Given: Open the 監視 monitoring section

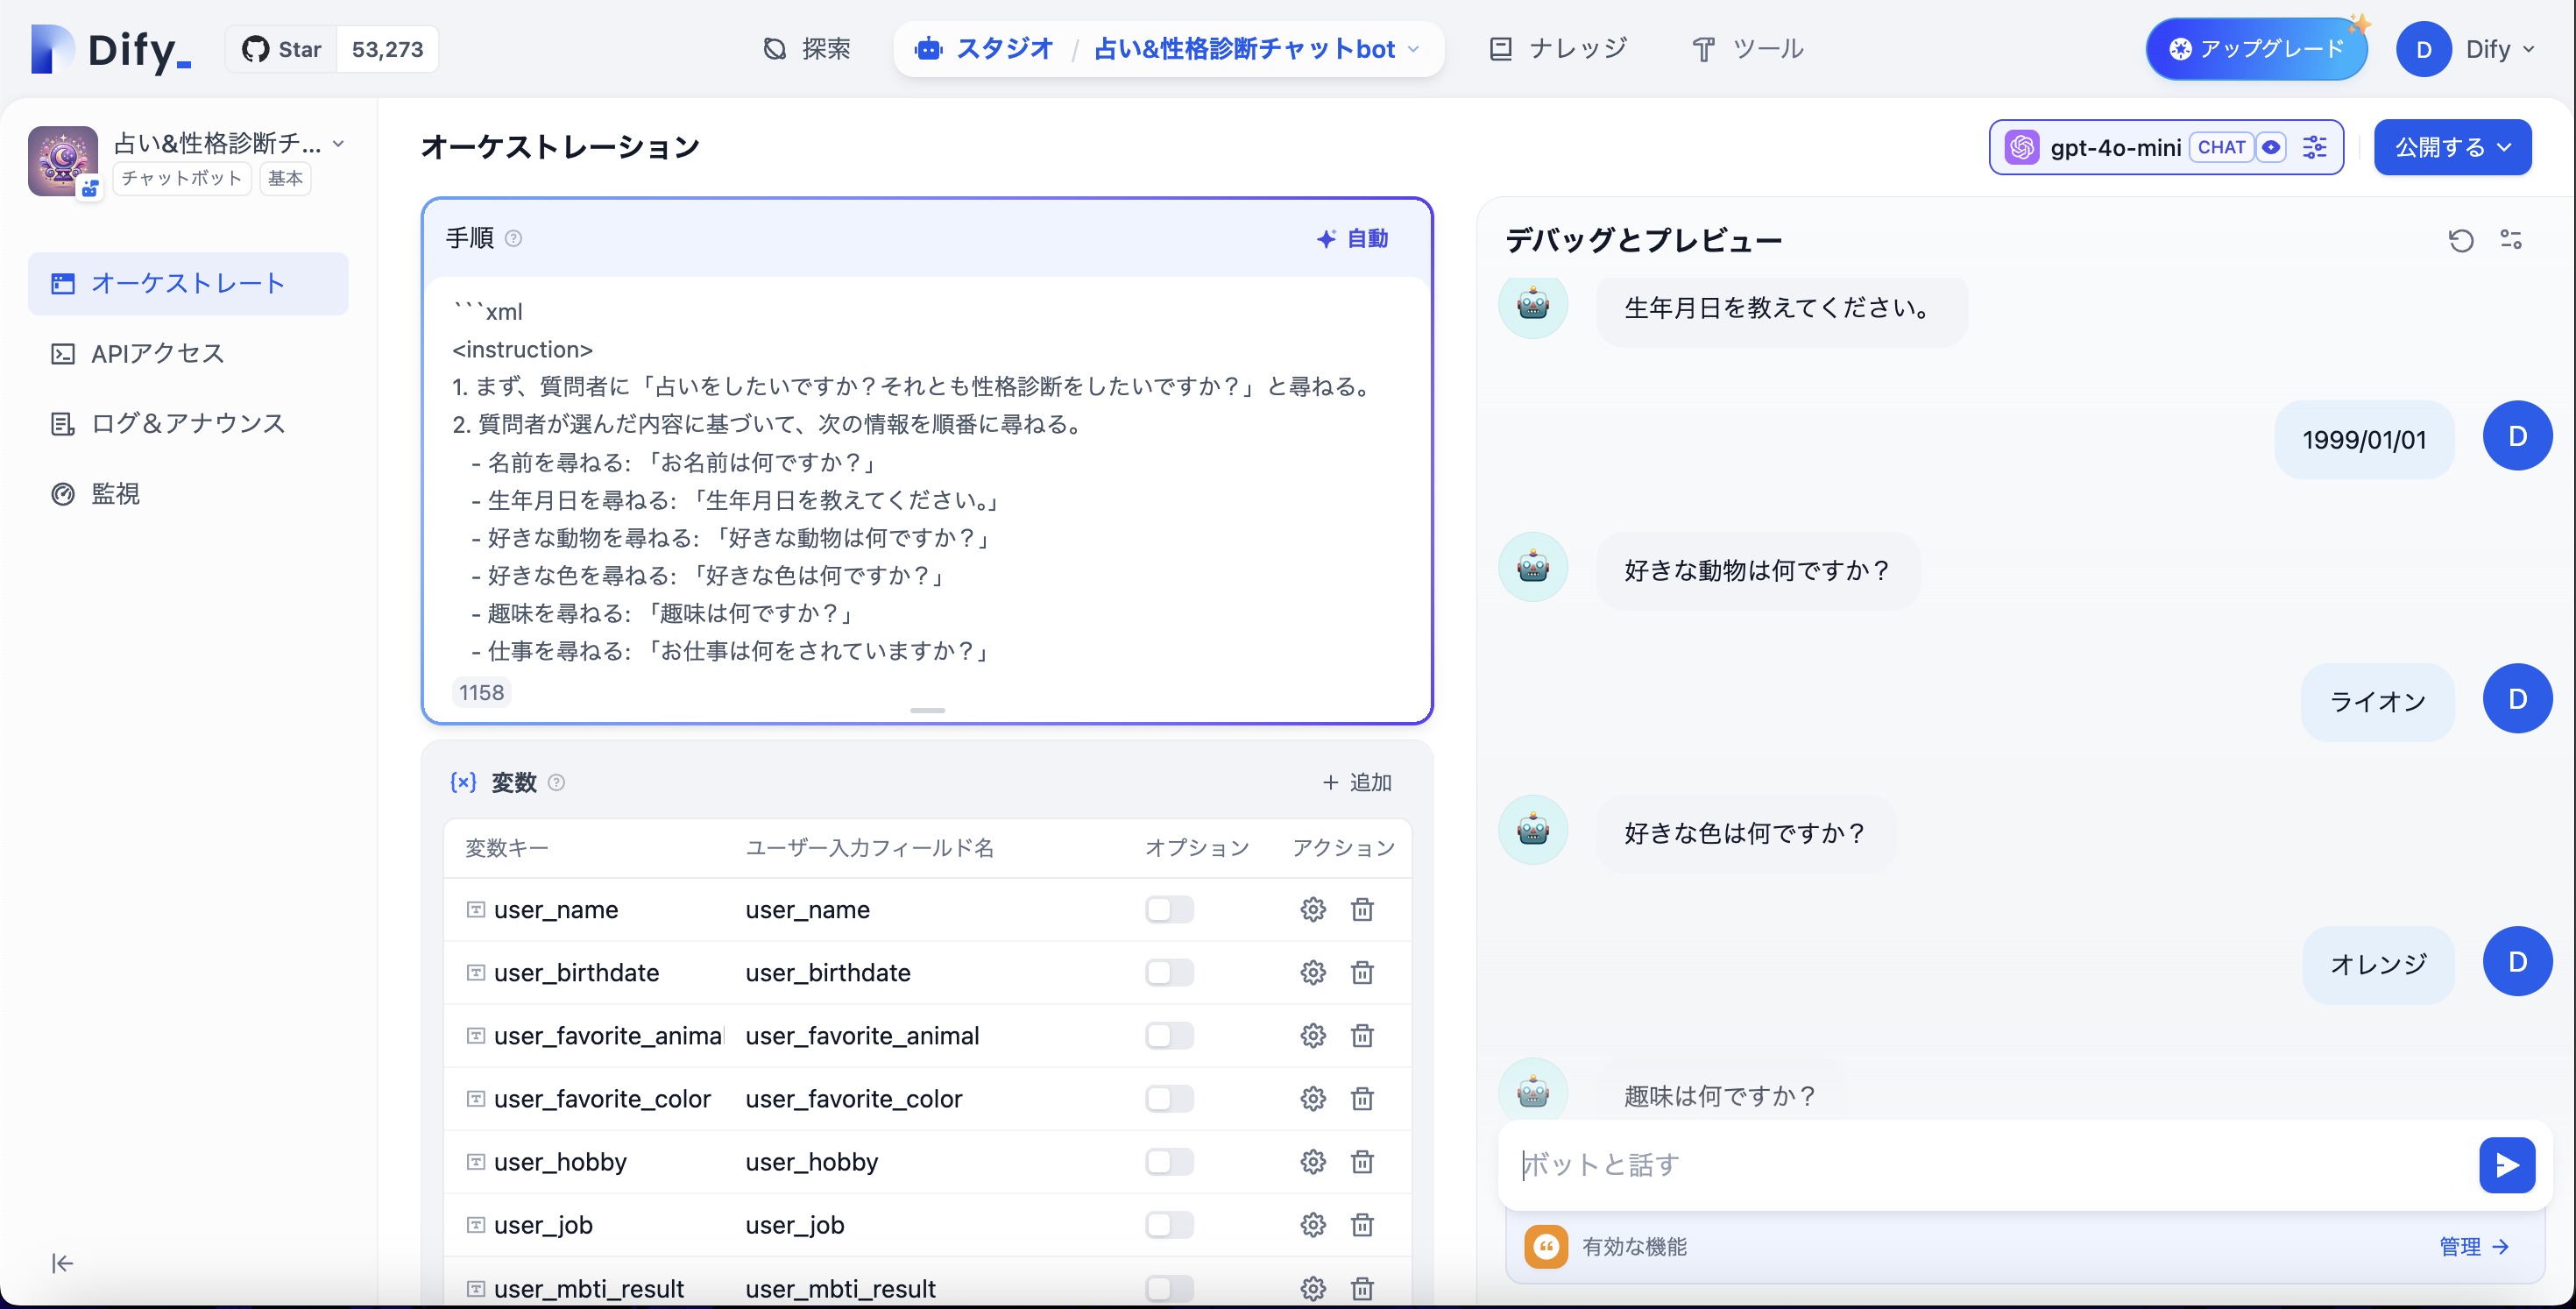Looking at the screenshot, I should click(114, 493).
